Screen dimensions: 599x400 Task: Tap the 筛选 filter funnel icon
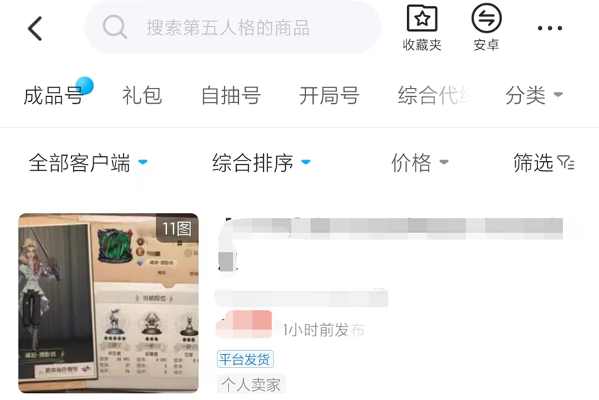(x=566, y=163)
